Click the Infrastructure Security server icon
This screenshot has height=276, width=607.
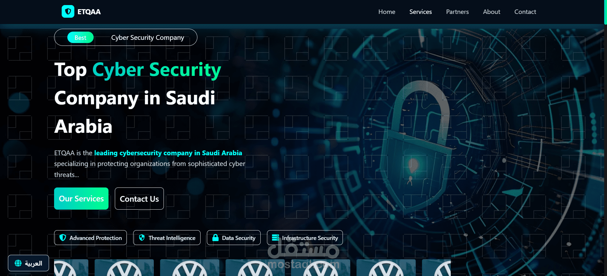click(x=276, y=237)
